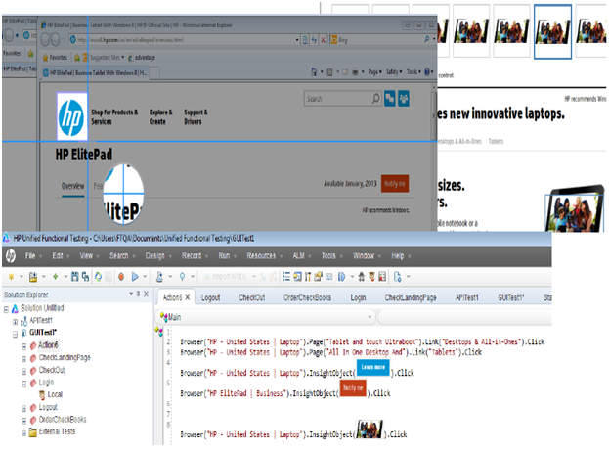Switch to the OrderCheckBooks tab
This screenshot has width=609, height=452.
(x=307, y=297)
